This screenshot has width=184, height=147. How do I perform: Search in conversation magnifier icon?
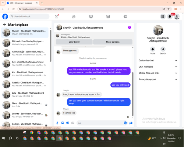[x=163, y=49]
